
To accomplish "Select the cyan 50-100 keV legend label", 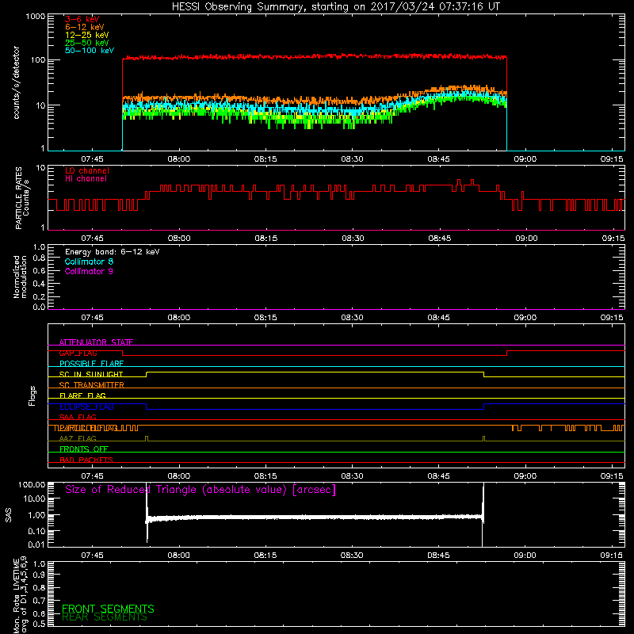I will click(90, 51).
